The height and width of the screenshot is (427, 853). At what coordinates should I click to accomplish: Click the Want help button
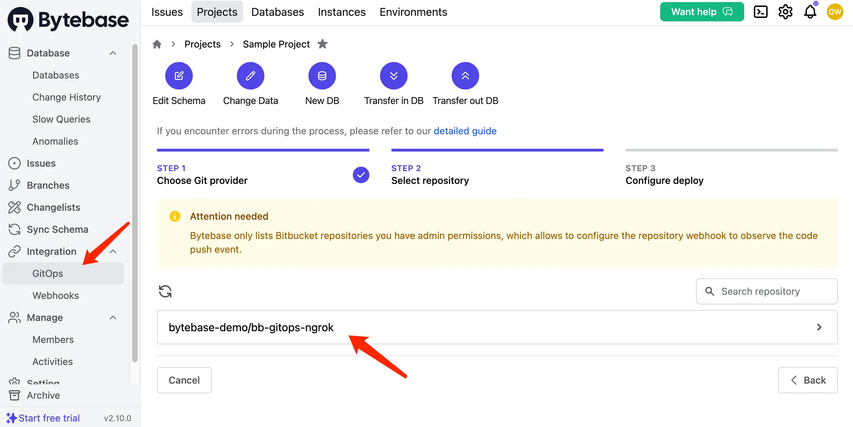tap(702, 12)
